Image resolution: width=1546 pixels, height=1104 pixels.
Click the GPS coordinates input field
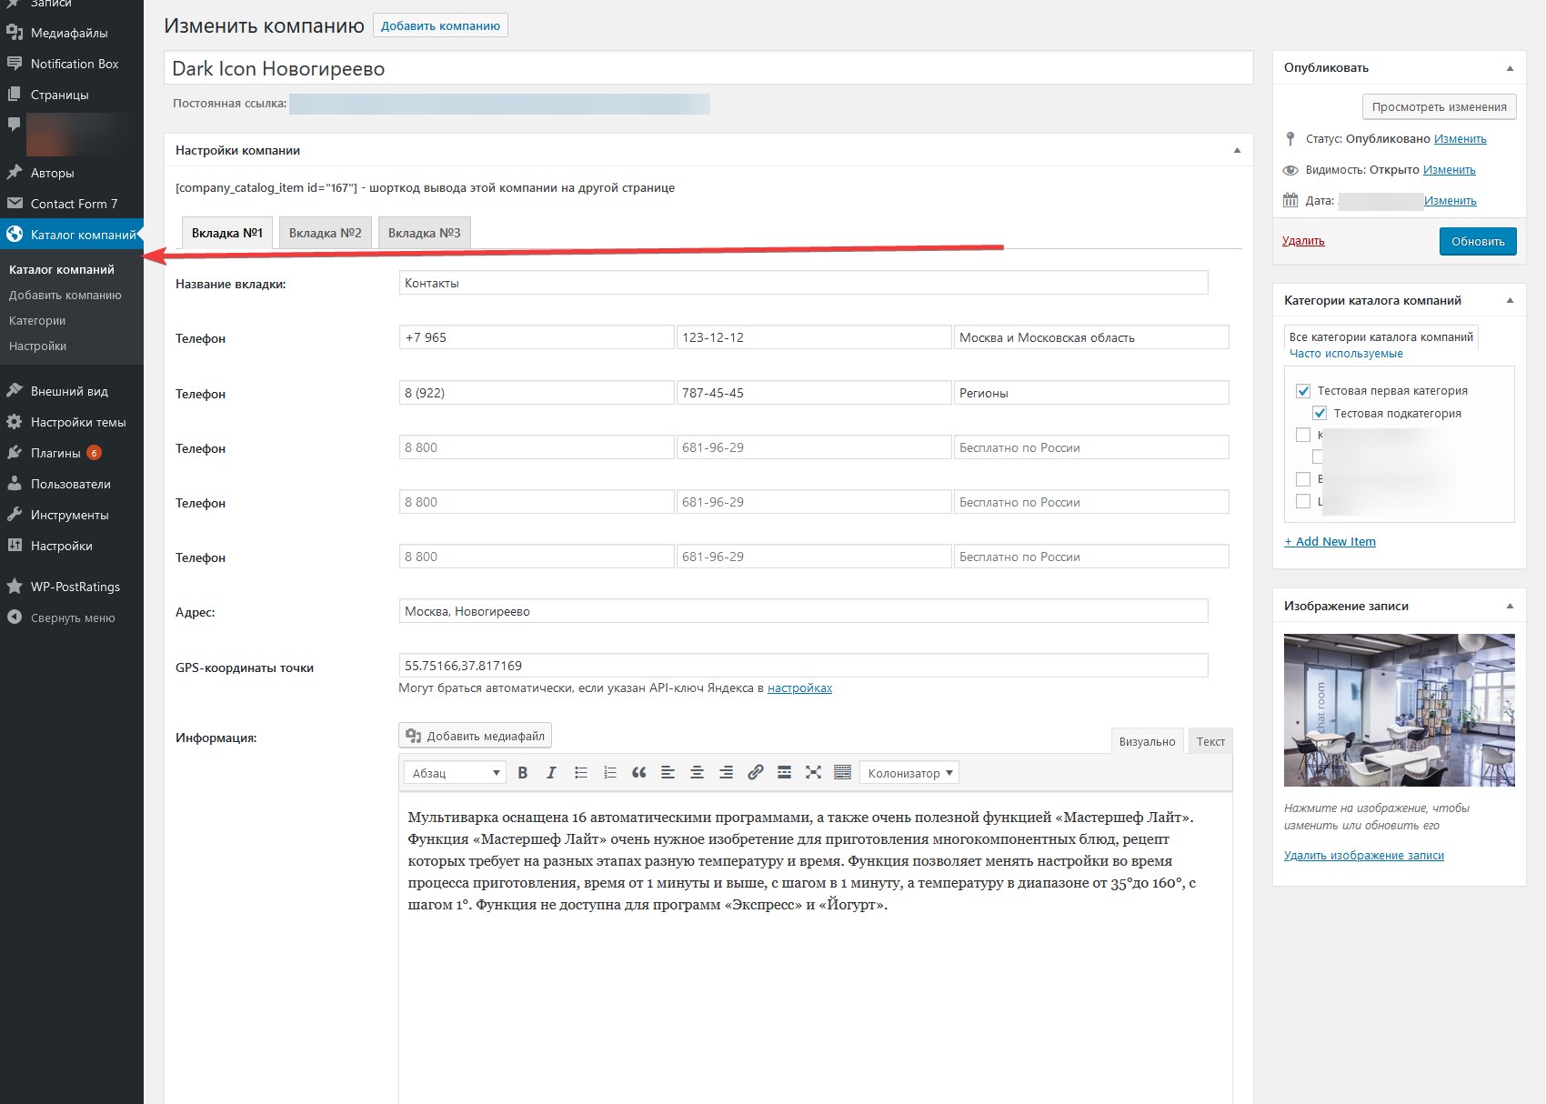click(802, 666)
